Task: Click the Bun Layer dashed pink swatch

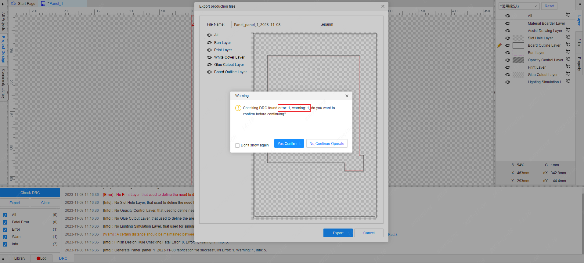Action: coord(518,53)
